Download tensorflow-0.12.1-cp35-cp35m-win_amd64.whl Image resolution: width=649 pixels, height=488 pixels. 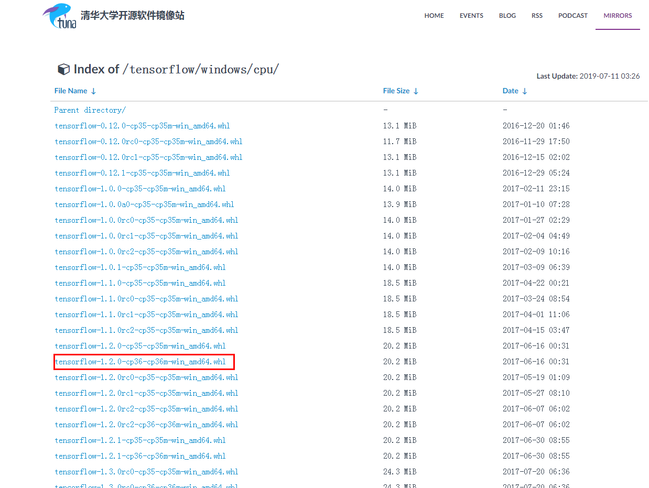click(142, 172)
